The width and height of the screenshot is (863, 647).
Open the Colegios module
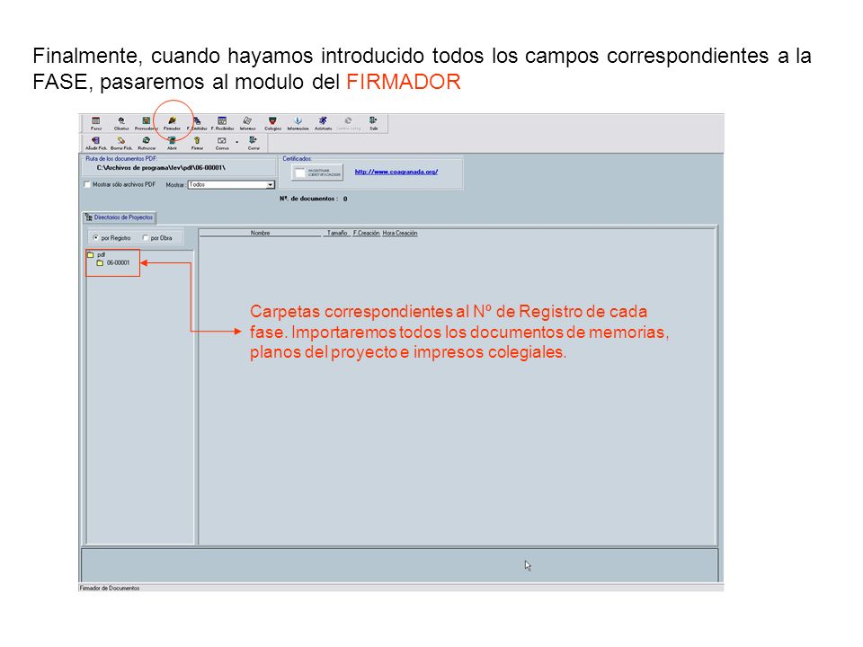click(x=272, y=123)
